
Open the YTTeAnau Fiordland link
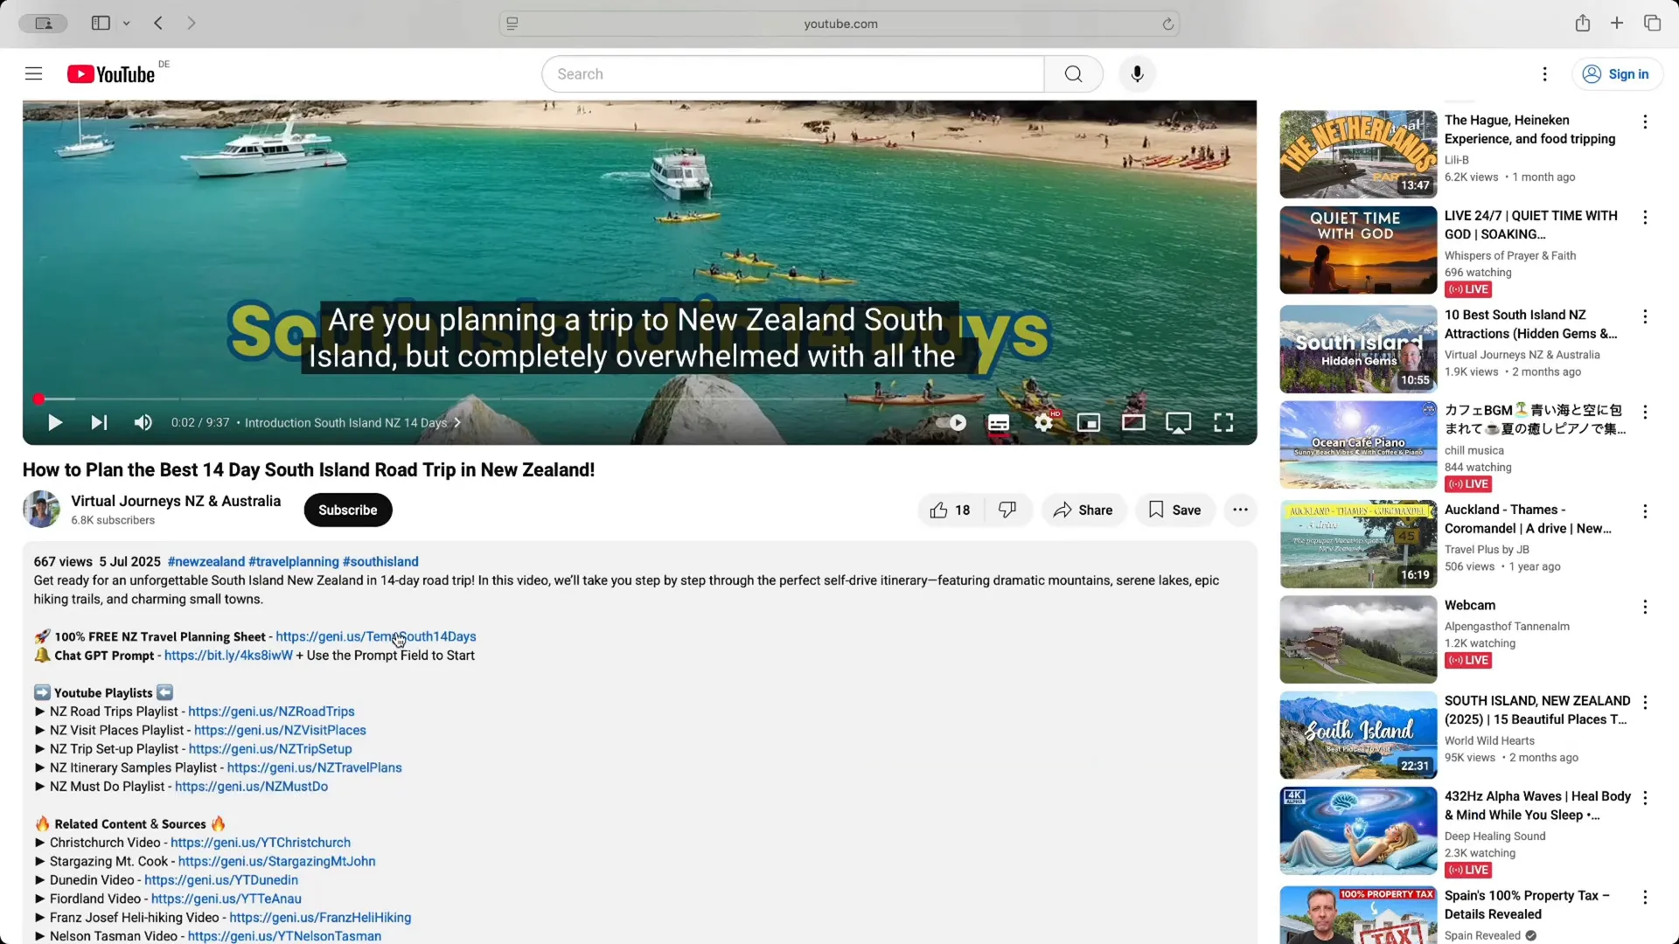(226, 899)
